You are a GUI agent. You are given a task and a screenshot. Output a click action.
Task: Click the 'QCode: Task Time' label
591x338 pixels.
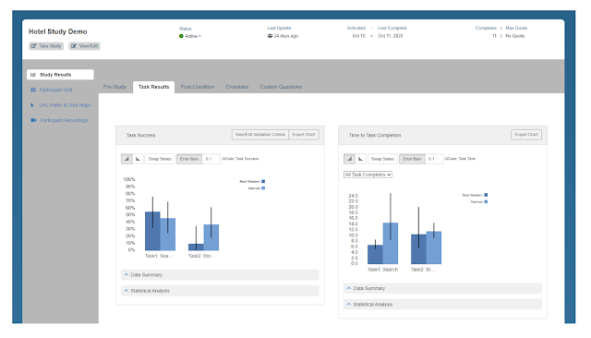tap(460, 159)
